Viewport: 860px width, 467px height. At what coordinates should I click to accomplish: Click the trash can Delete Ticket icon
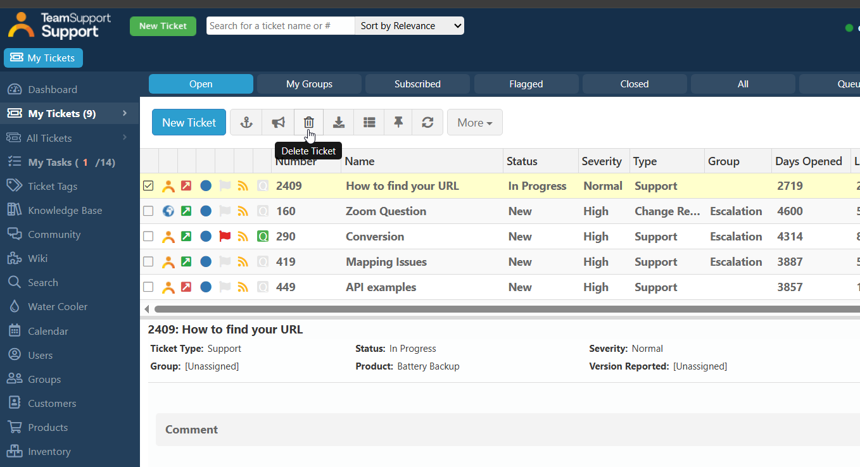[x=308, y=122]
